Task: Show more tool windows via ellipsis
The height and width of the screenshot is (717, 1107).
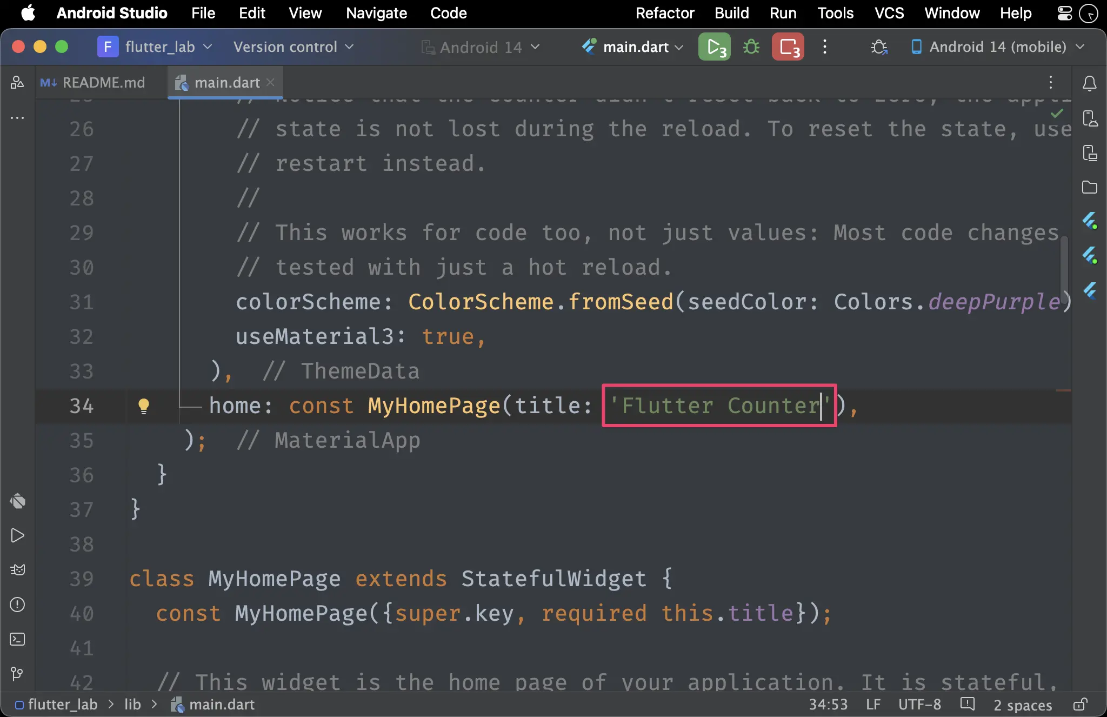Action: point(17,117)
